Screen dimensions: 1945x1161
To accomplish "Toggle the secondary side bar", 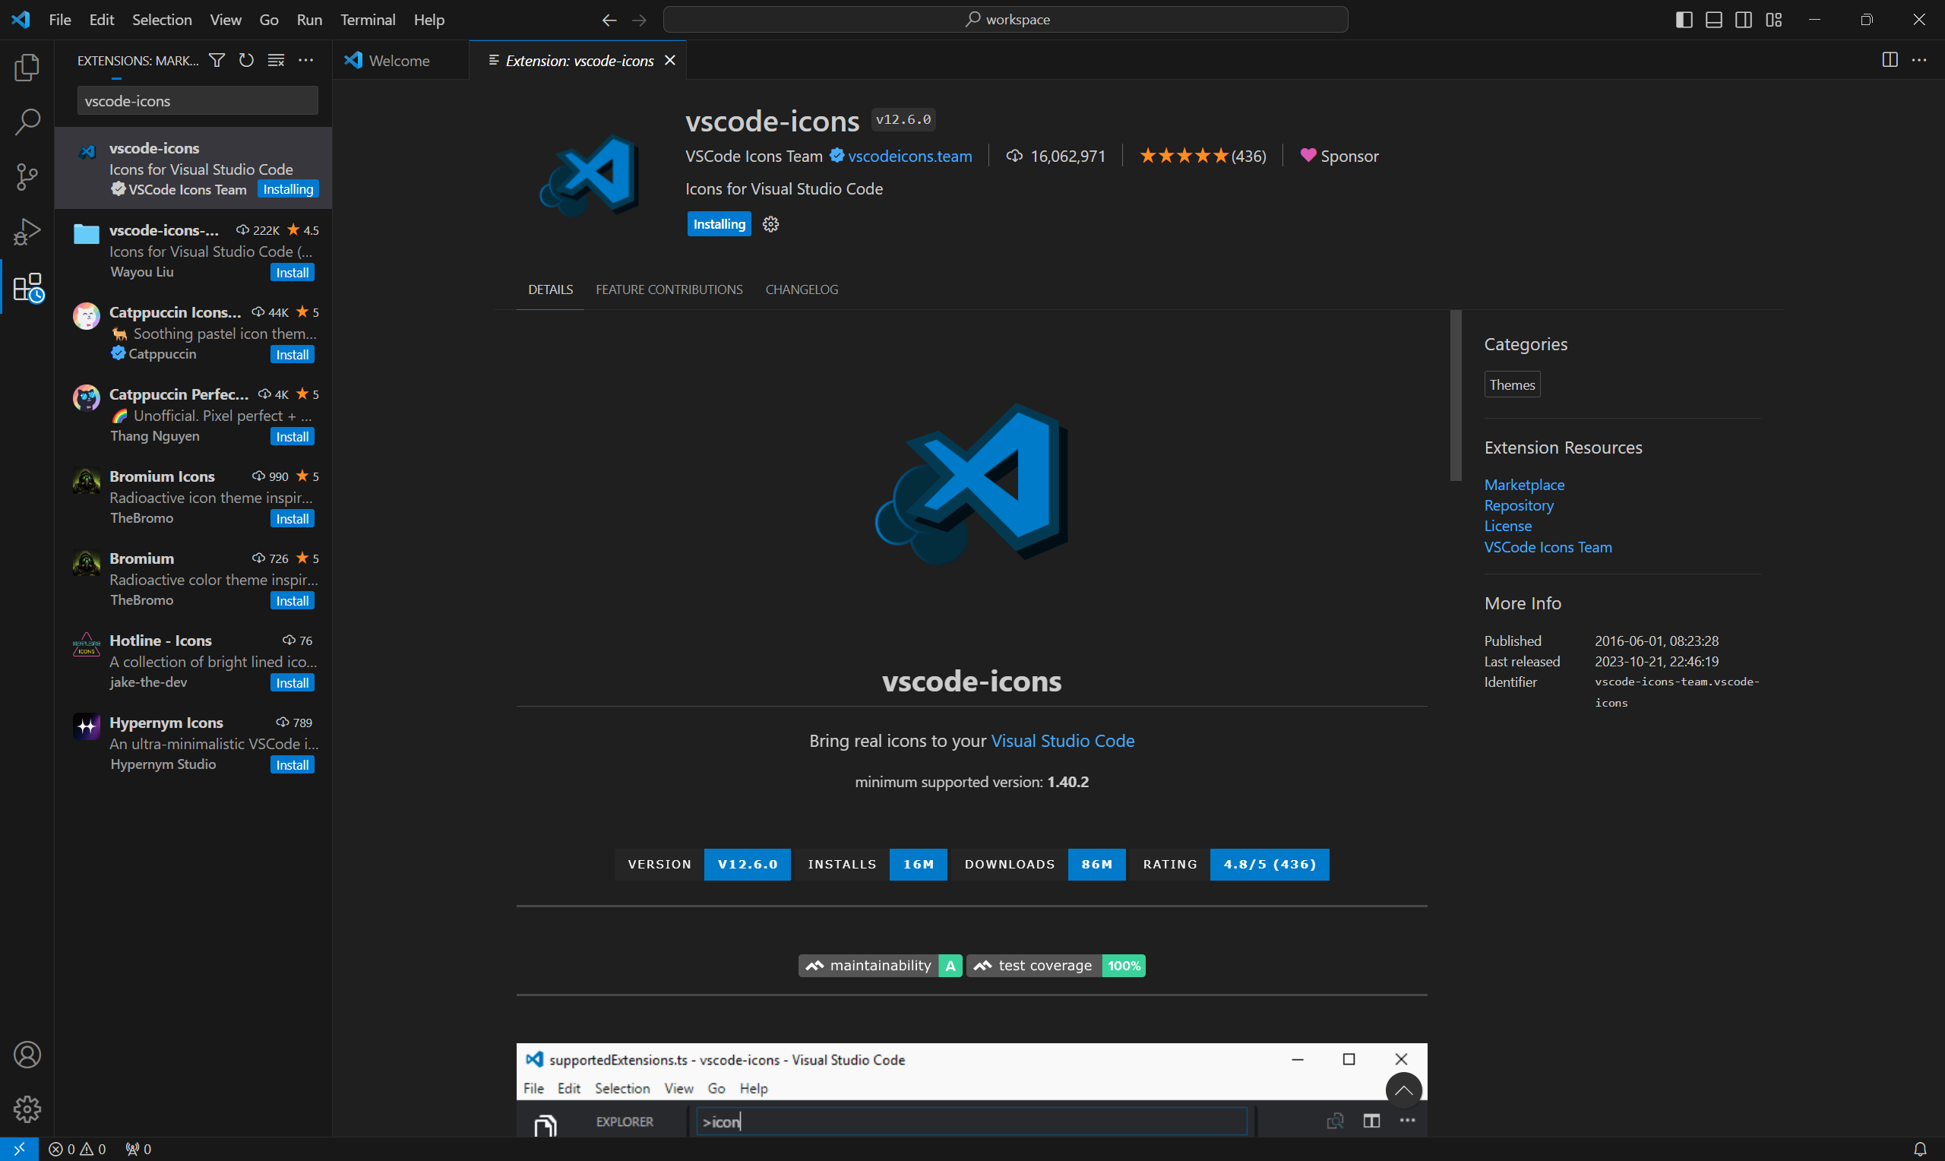I will (x=1743, y=21).
